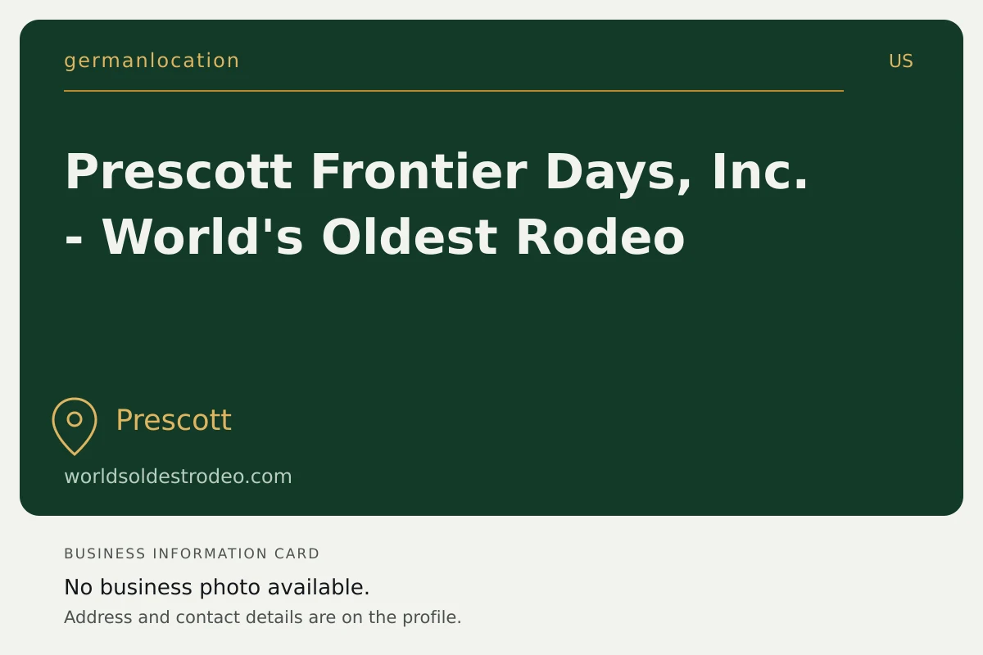Click the word World's in the heading

coord(202,237)
